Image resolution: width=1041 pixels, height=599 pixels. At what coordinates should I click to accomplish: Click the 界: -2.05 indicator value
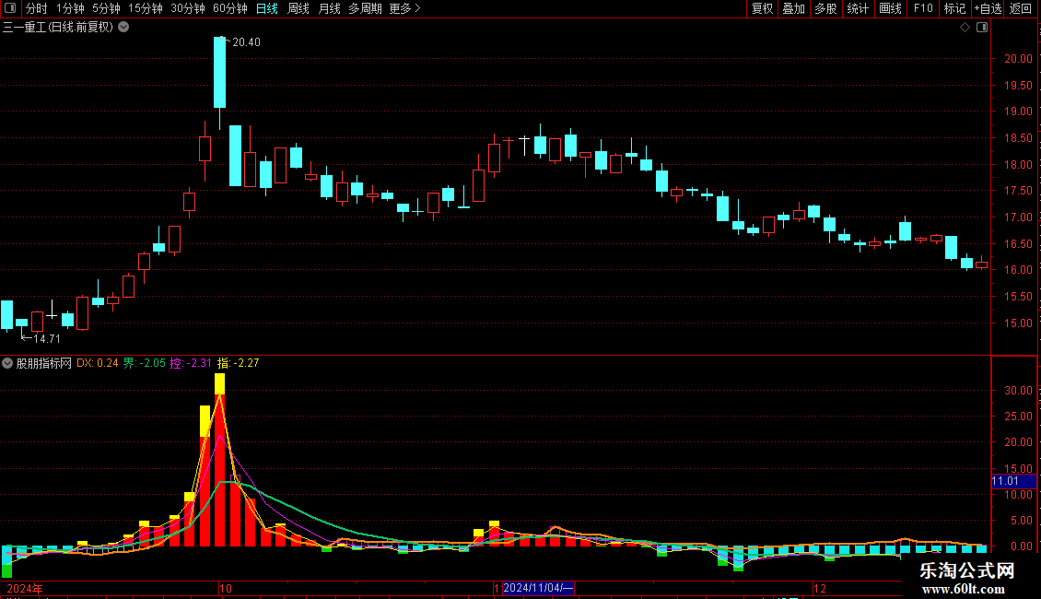pos(144,363)
